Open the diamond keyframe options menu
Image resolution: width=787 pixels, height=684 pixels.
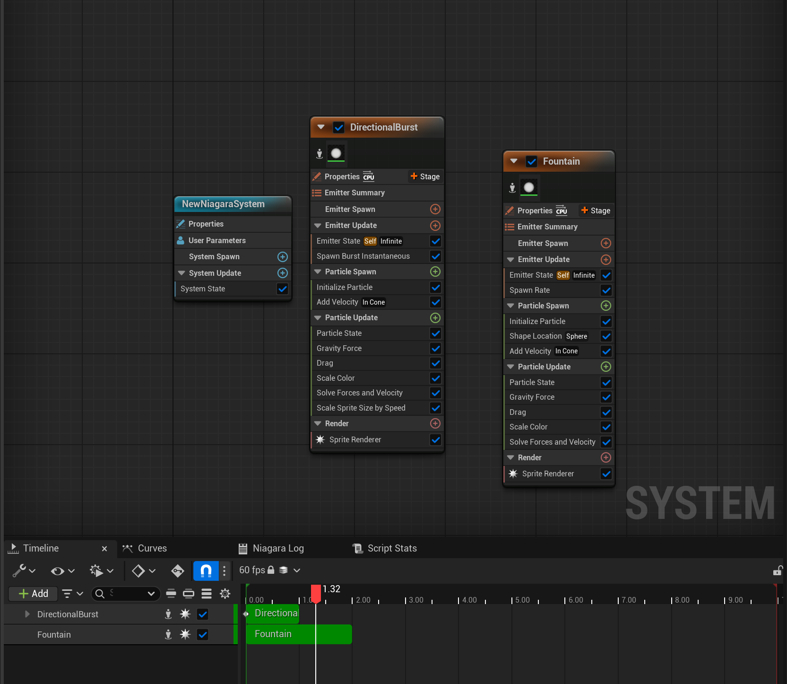(x=144, y=571)
